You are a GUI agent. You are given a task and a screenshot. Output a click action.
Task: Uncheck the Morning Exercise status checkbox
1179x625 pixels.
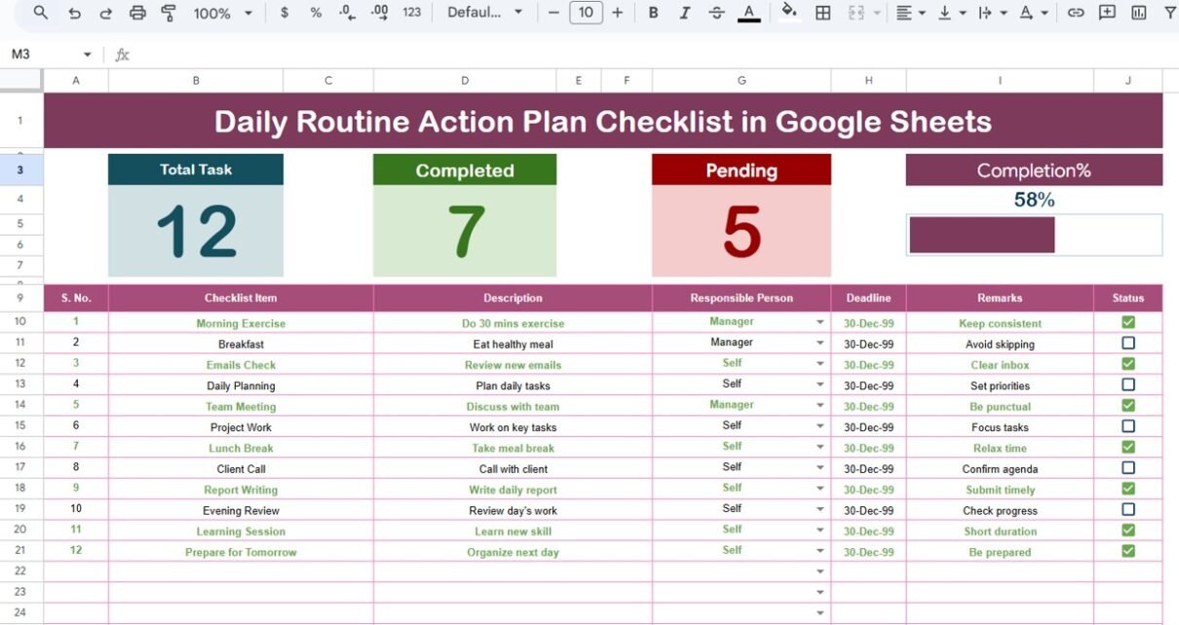(1128, 322)
